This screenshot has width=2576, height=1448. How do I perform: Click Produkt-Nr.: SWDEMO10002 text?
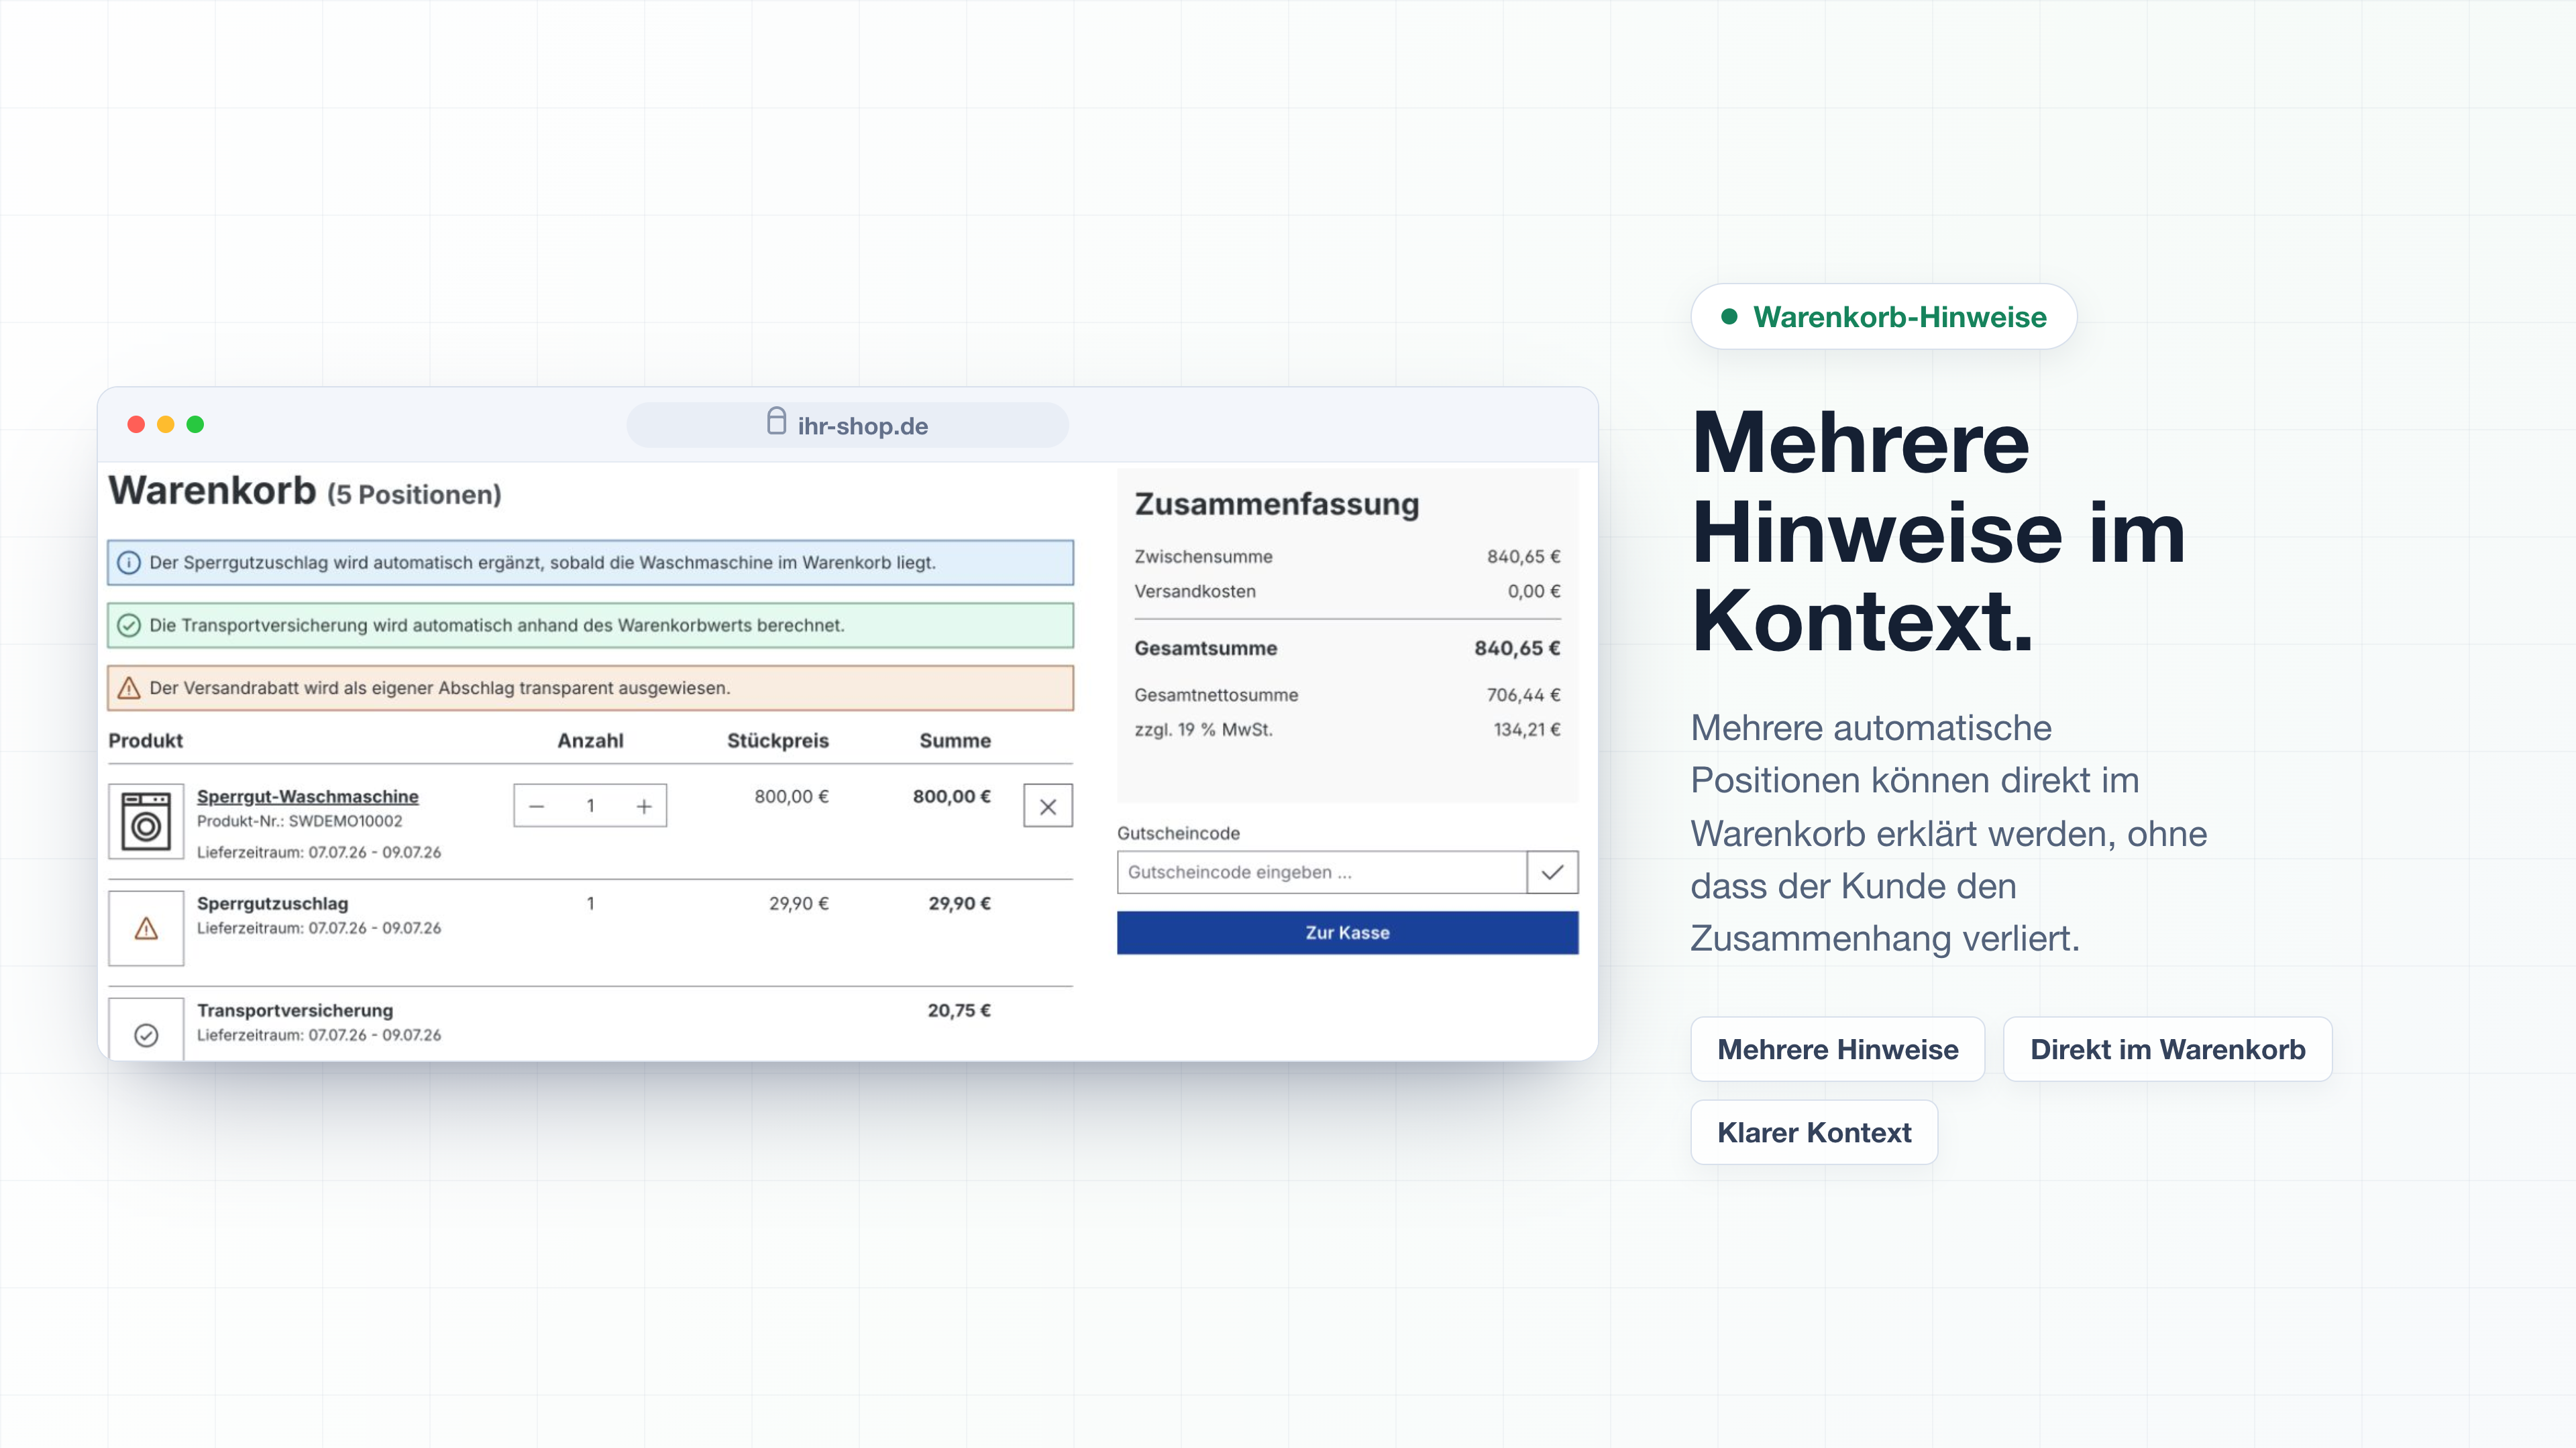point(299,821)
